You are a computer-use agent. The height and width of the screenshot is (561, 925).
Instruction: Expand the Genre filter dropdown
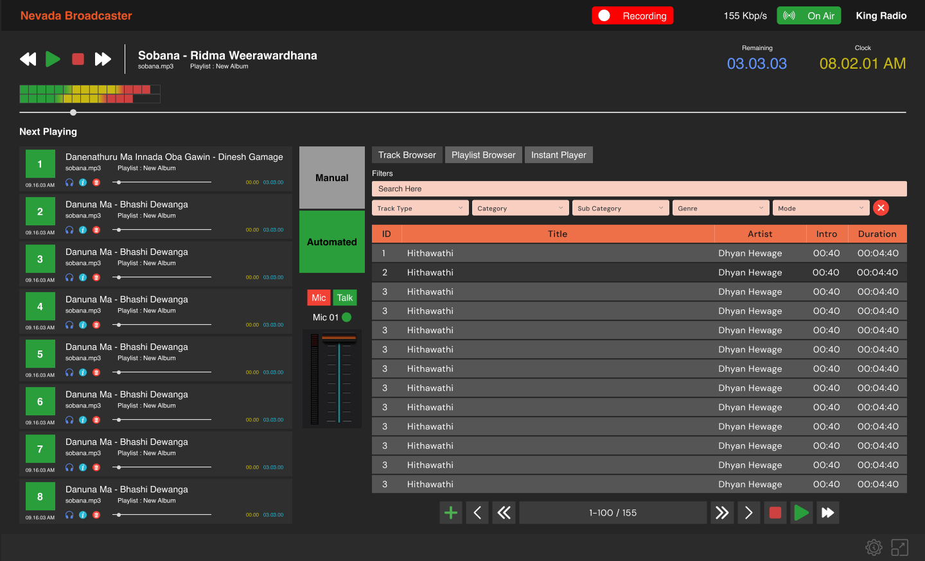(x=720, y=207)
